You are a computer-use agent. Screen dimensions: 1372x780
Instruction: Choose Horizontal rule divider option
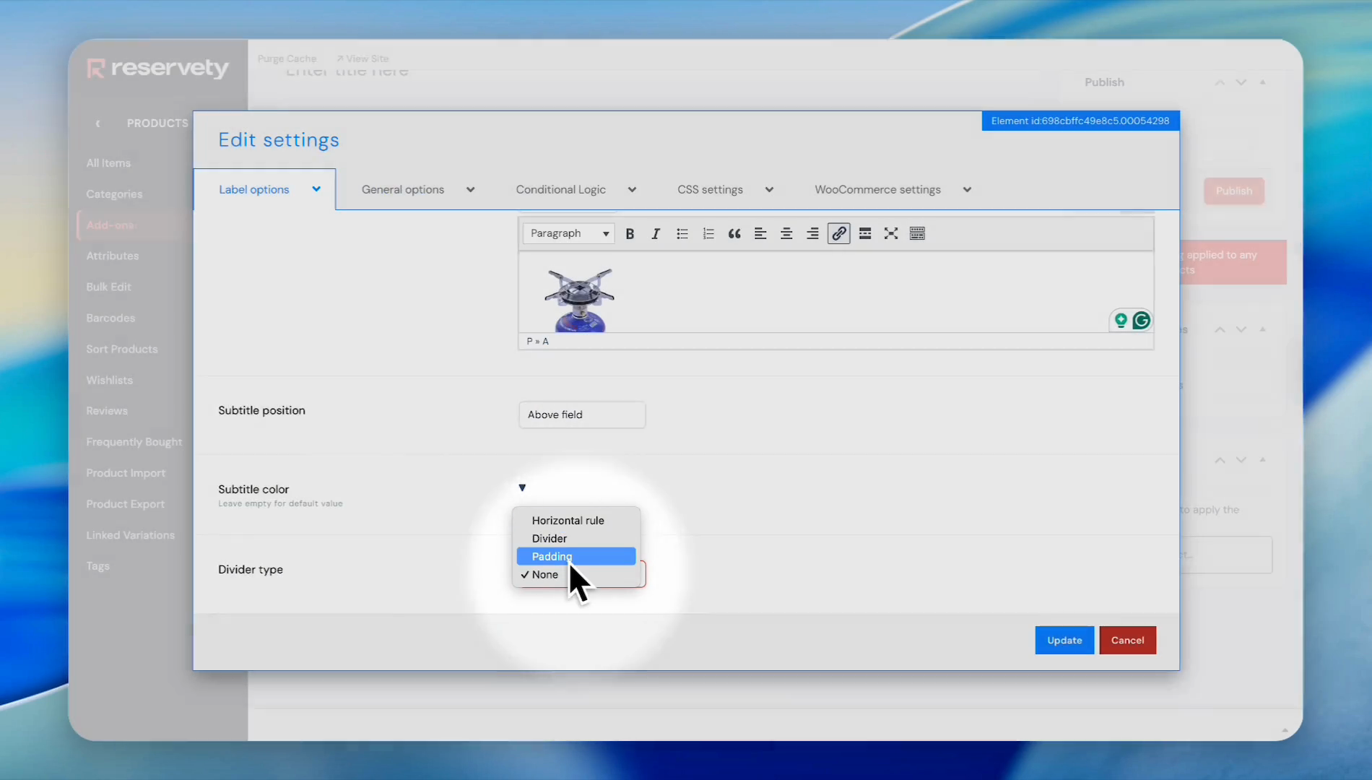click(x=568, y=520)
